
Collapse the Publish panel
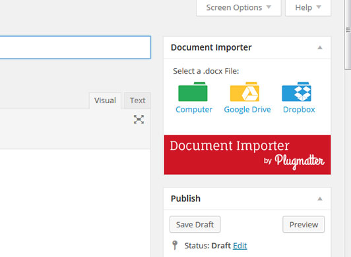[x=320, y=199]
